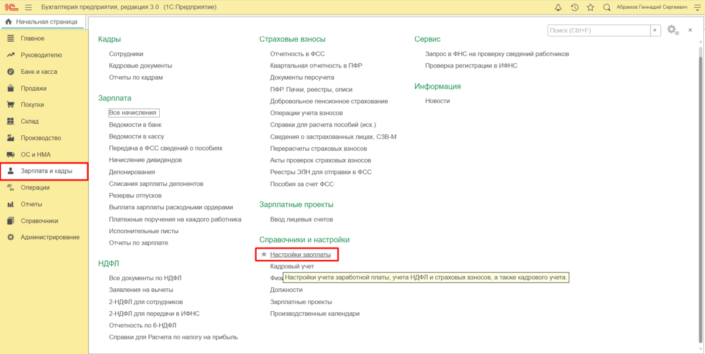Click the Администрирование gear icon
This screenshot has height=354, width=705.
pyautogui.click(x=10, y=237)
